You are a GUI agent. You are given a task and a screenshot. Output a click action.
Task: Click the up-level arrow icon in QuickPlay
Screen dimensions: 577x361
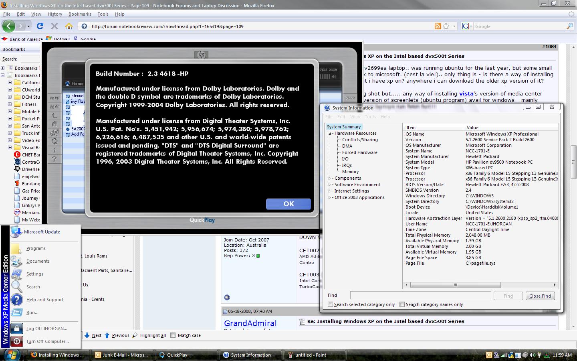pyautogui.click(x=54, y=116)
